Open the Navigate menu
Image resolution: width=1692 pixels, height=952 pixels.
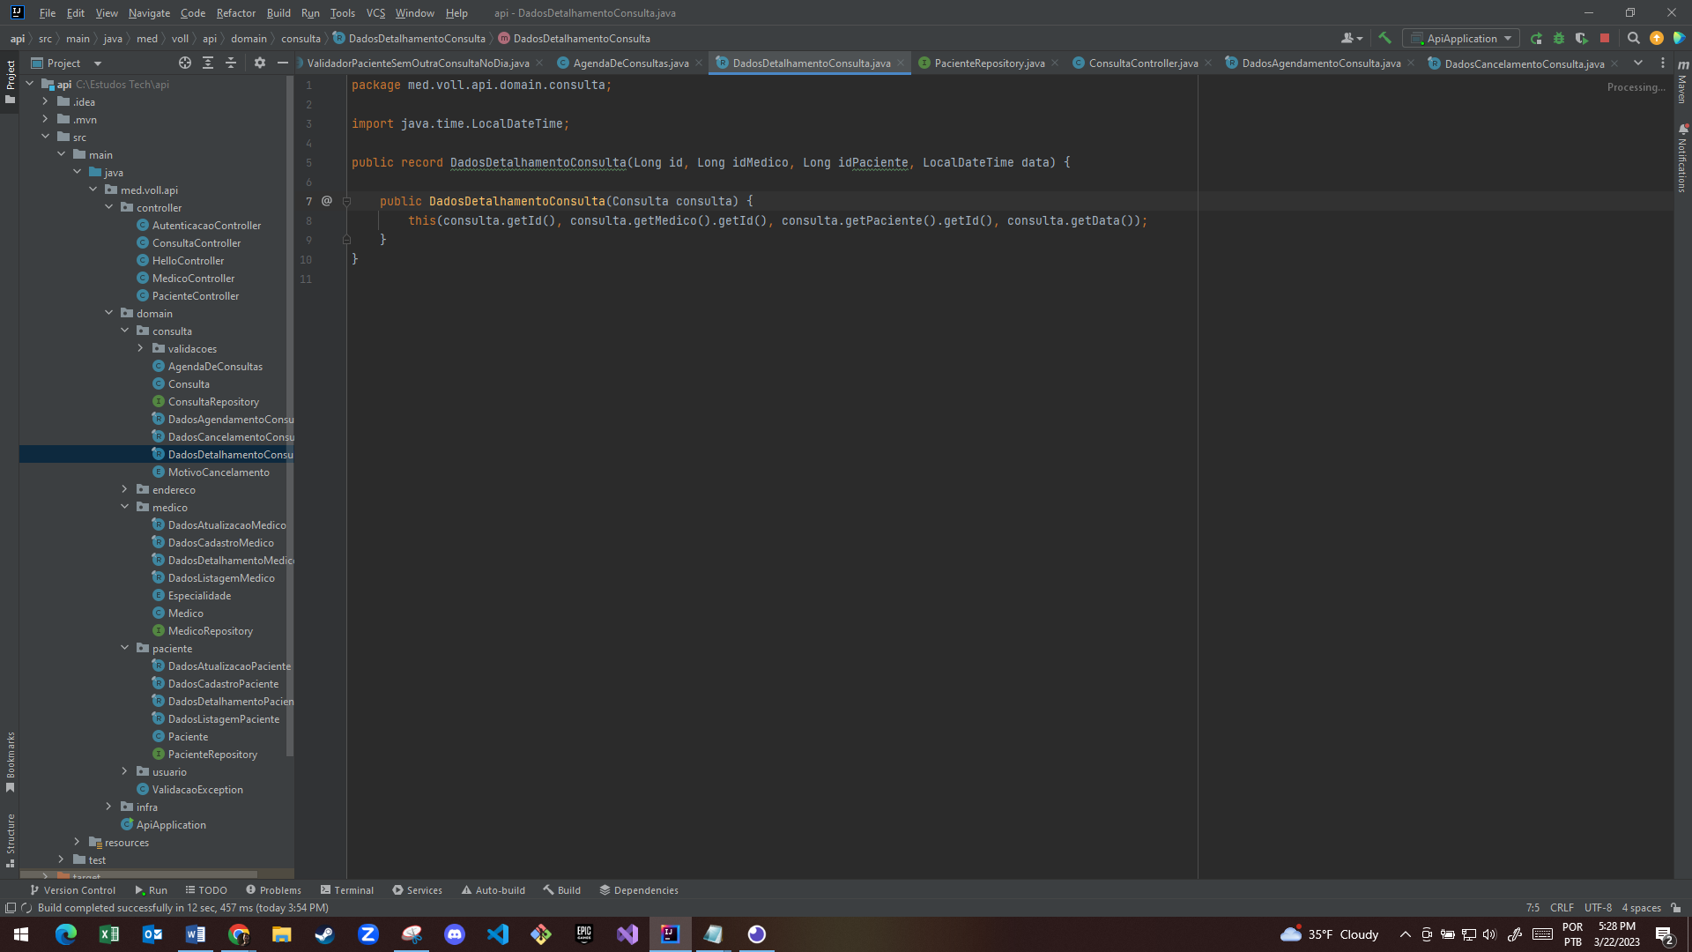tap(149, 12)
